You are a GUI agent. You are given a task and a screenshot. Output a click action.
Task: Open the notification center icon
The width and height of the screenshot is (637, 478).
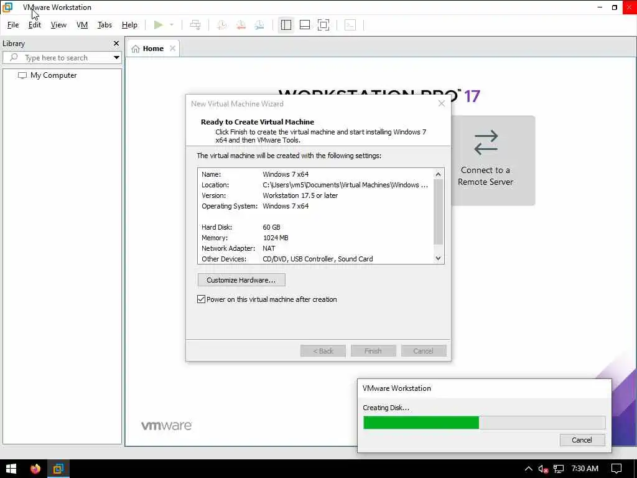pyautogui.click(x=616, y=469)
